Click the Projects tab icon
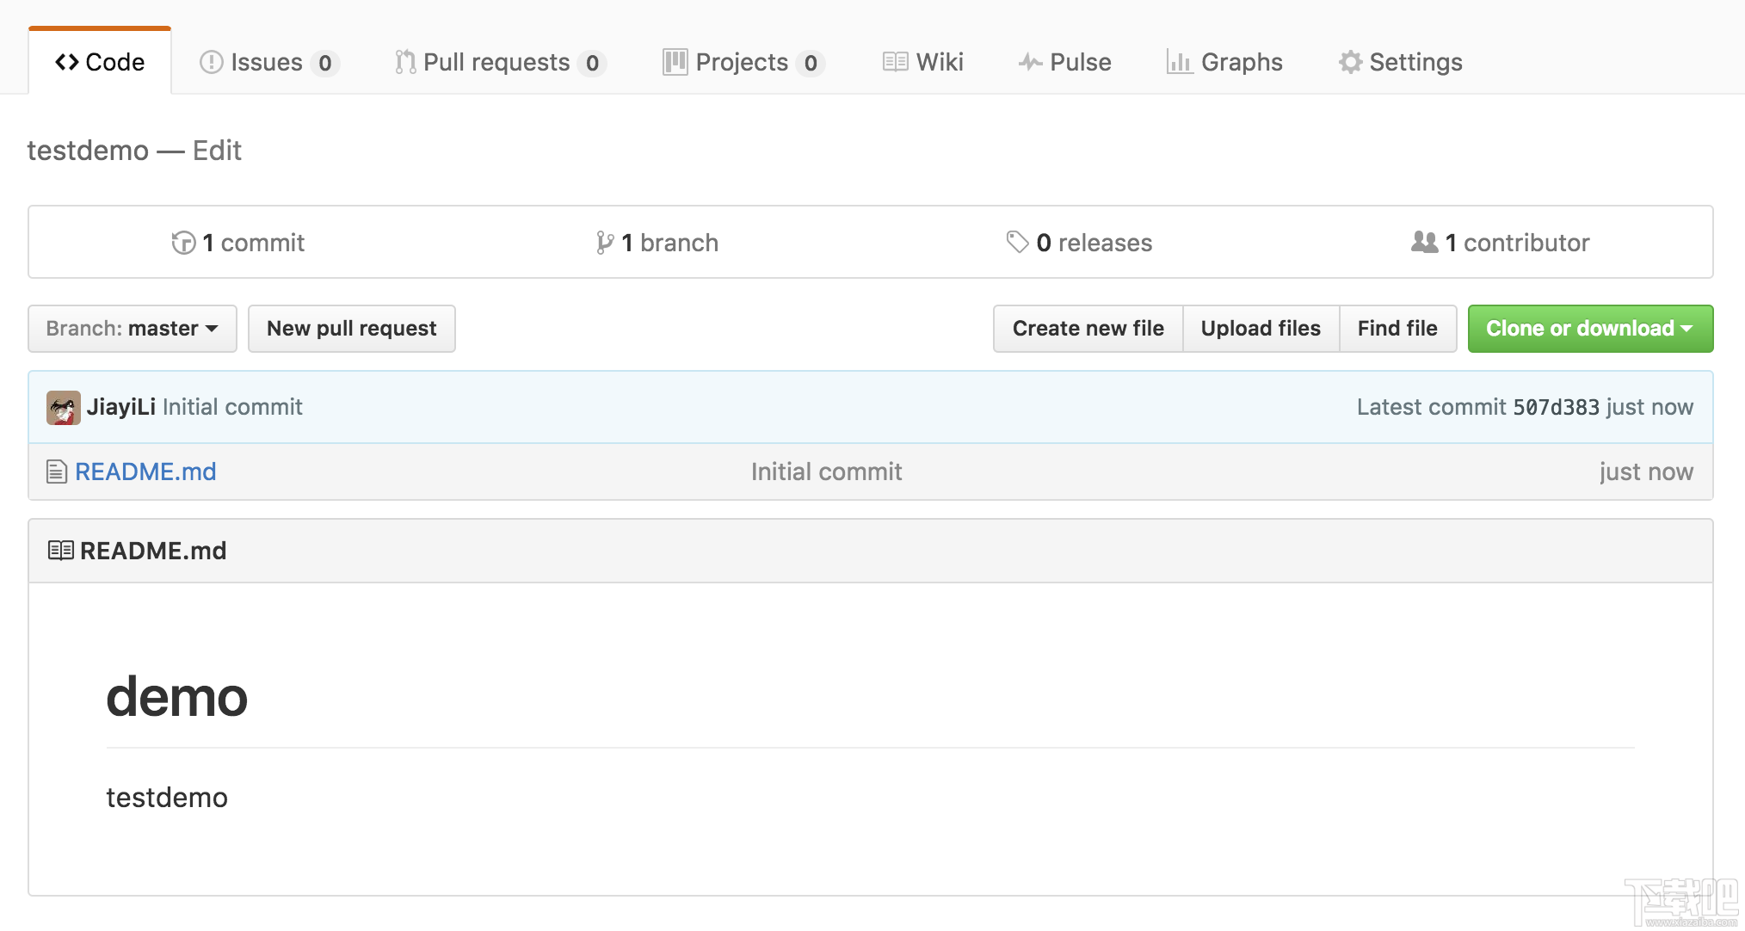 point(672,62)
